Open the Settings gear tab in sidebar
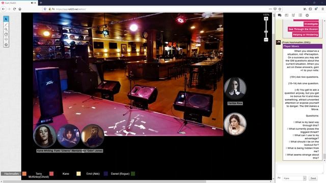 click(x=307, y=15)
